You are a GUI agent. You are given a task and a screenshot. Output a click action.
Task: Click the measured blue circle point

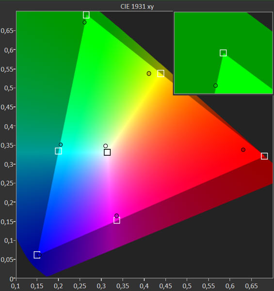coord(39,255)
